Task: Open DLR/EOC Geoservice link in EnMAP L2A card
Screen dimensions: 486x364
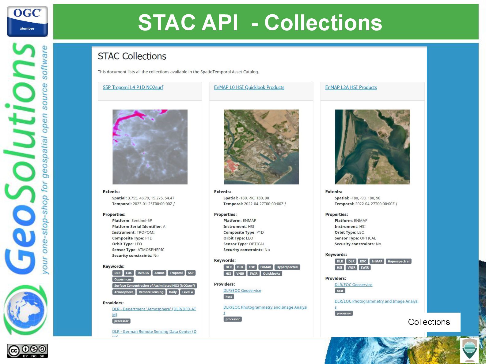Action: click(x=353, y=285)
